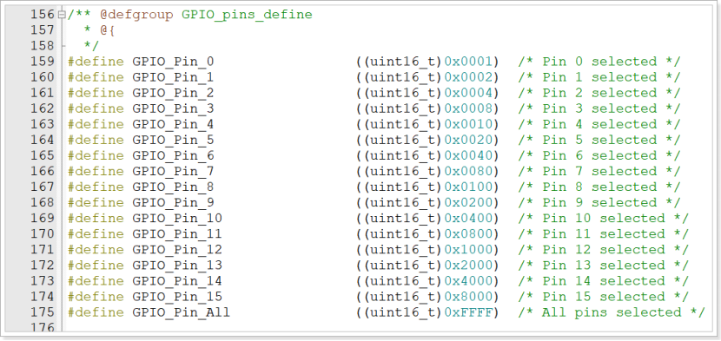Click the hex value 0x0200
This screenshot has width=721, height=341.
[x=468, y=203]
